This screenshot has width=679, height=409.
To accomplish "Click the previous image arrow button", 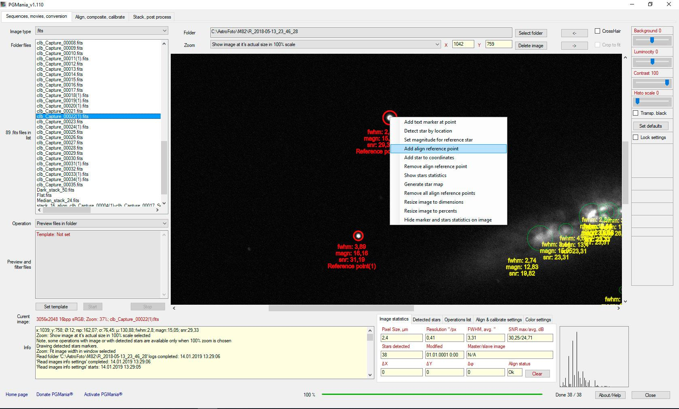I will (574, 33).
